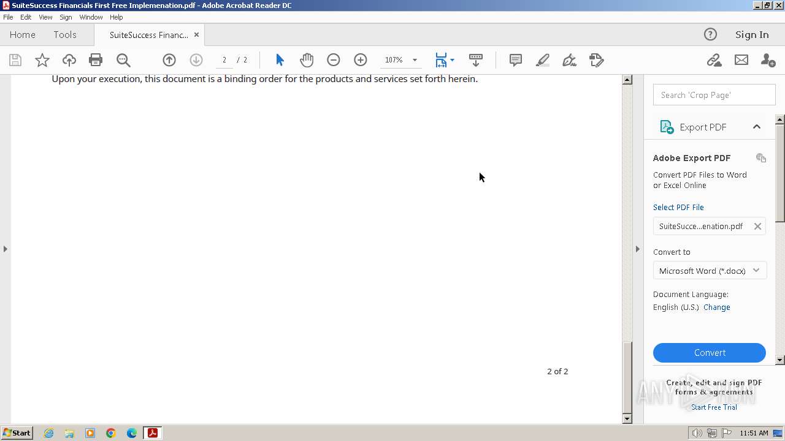Image resolution: width=785 pixels, height=441 pixels.
Task: Invite people to share the file
Action: click(768, 60)
